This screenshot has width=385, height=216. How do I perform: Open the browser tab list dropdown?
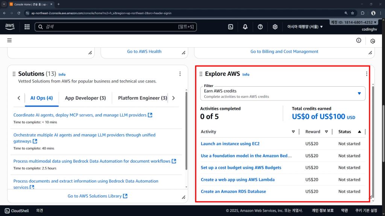pos(4,4)
